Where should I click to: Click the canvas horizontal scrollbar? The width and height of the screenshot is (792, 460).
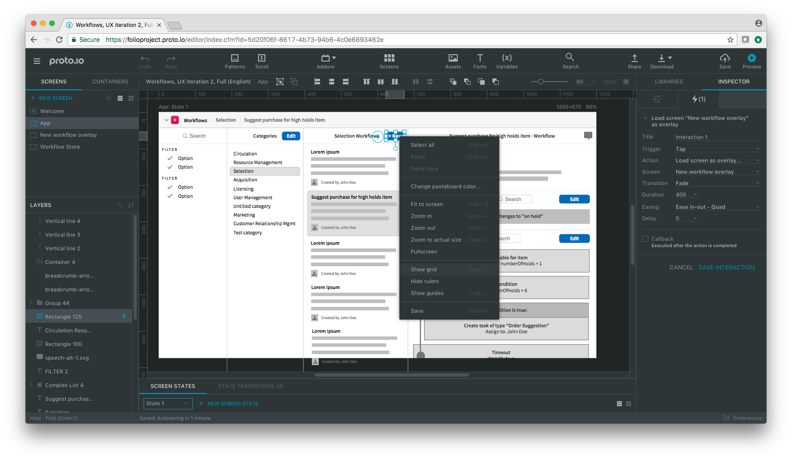tap(392, 375)
